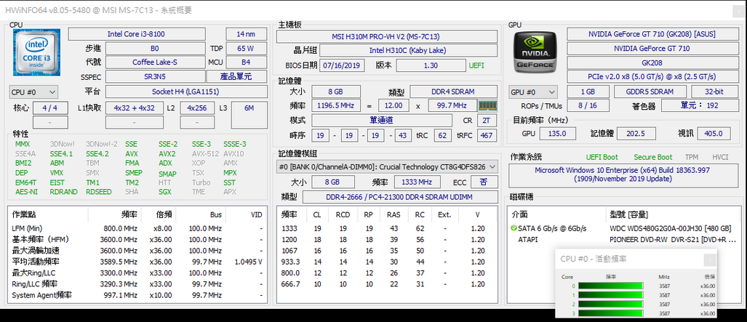Click the Microsoft Windows 10 Enterprise OS field
The image size is (747, 322).
click(x=622, y=175)
